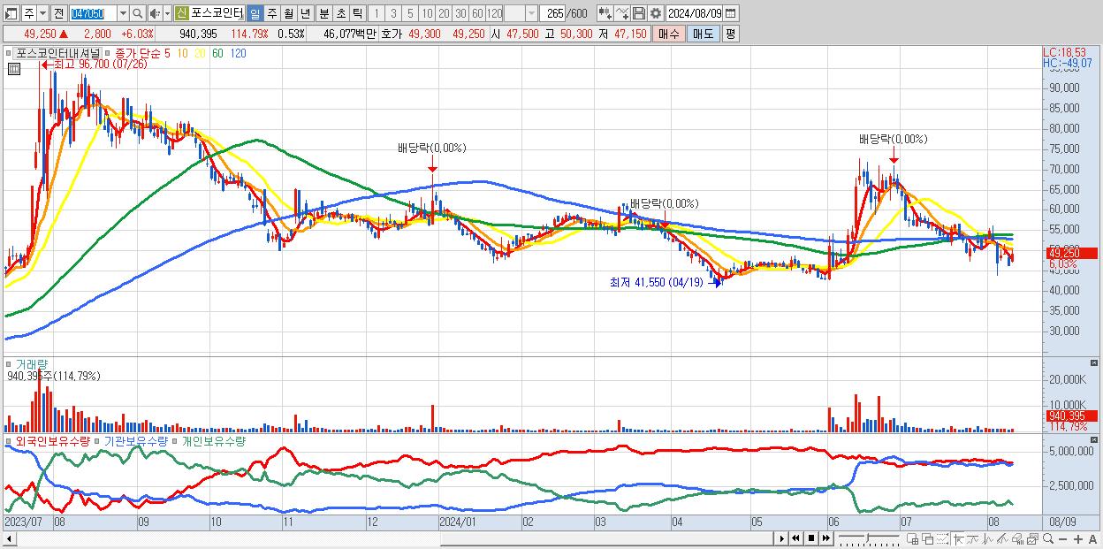Click the speaker sound icon in toolbar

coord(155,13)
